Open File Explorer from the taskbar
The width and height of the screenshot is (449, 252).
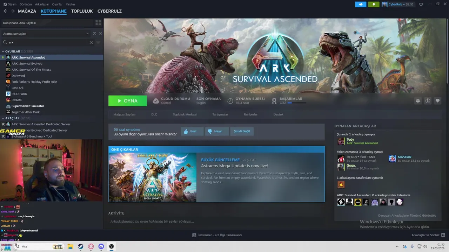coord(70,246)
